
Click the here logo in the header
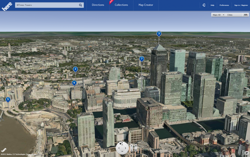pyautogui.click(x=7, y=6)
